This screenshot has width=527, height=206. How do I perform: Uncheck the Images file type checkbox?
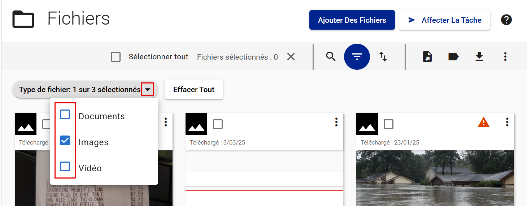point(65,141)
